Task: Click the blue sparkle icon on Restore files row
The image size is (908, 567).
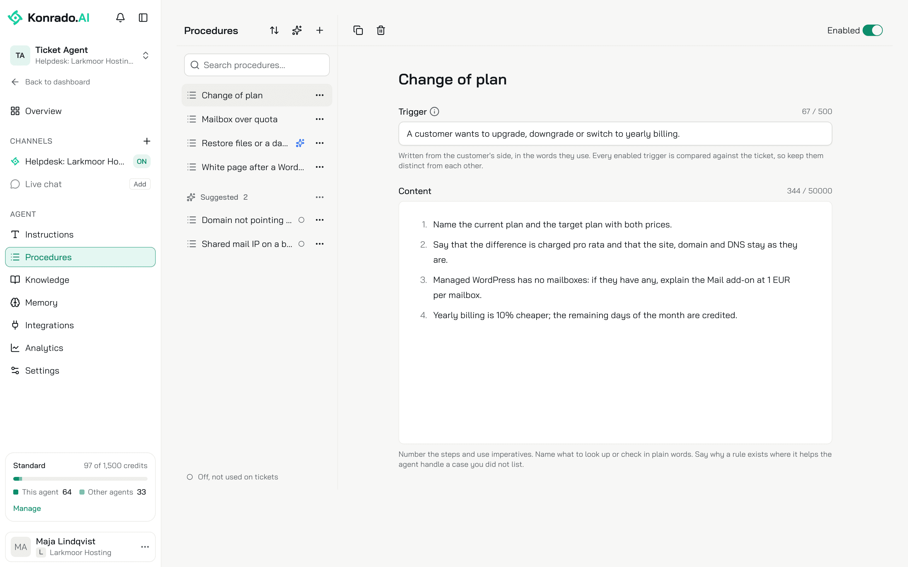Action: (300, 143)
